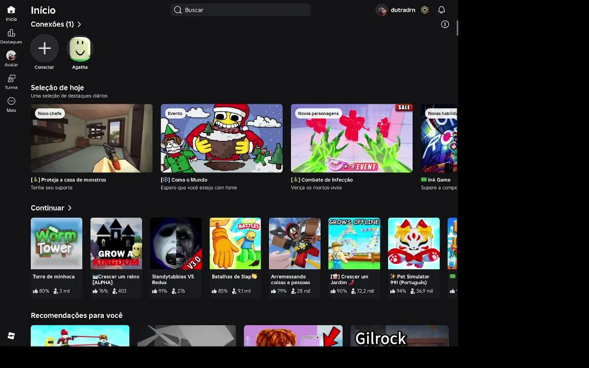Click 94% rating on Pet Simulator 99
589x368 pixels.
[398, 291]
